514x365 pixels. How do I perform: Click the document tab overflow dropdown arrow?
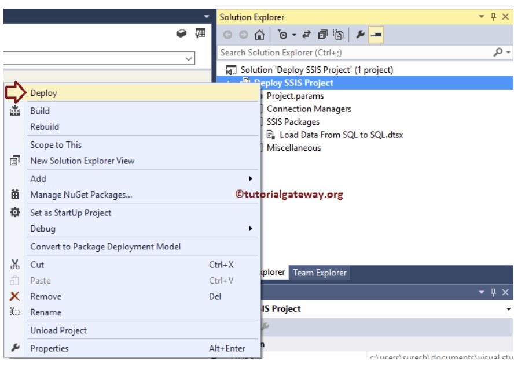[x=207, y=16]
